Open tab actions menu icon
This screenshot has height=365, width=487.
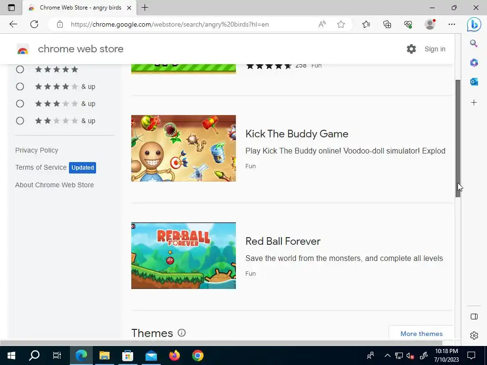click(11, 8)
